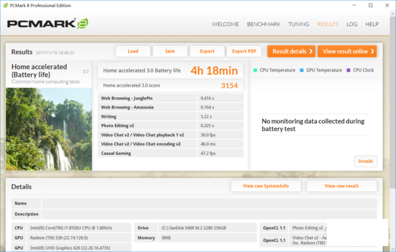
Task: Click the monitoring Details button
Action: [x=366, y=161]
